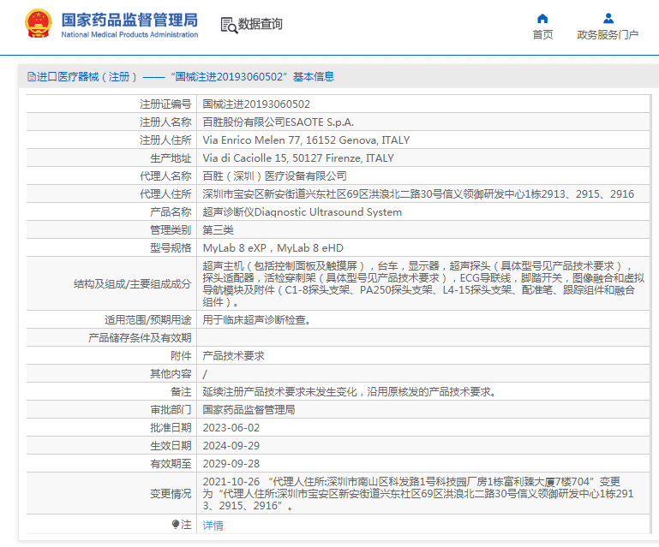659x547 pixels.
Task: Open 政务服务门户 portal label
Action: pyautogui.click(x=608, y=35)
